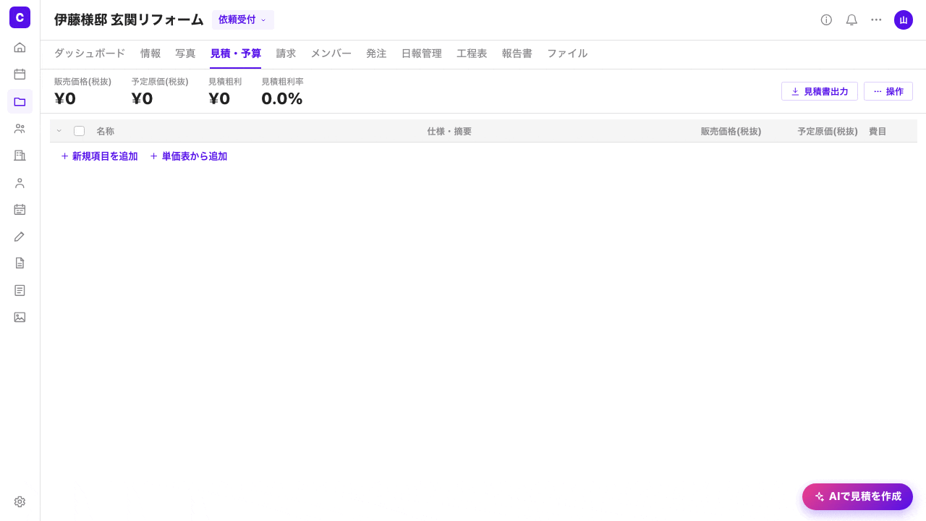
Task: Switch to the 請求 tab
Action: point(286,54)
